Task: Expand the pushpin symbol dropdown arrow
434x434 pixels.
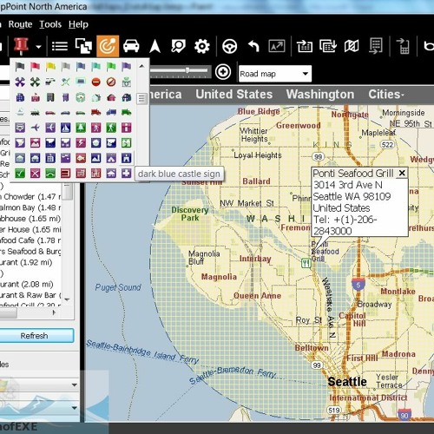Action: coord(38,47)
